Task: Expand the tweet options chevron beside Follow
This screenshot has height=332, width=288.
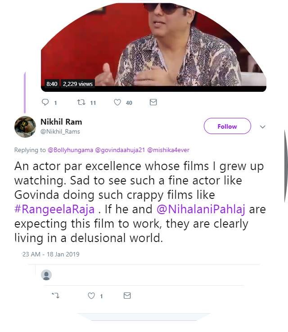Action: (263, 127)
